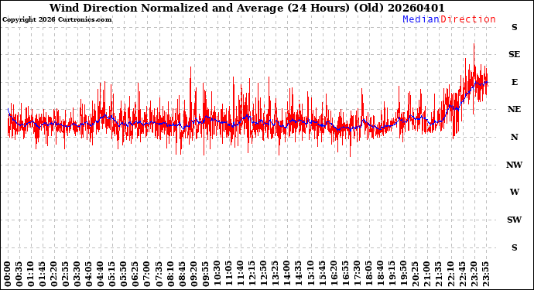Click the 19:15 time axis label
This screenshot has height=290, width=534.
(x=392, y=274)
